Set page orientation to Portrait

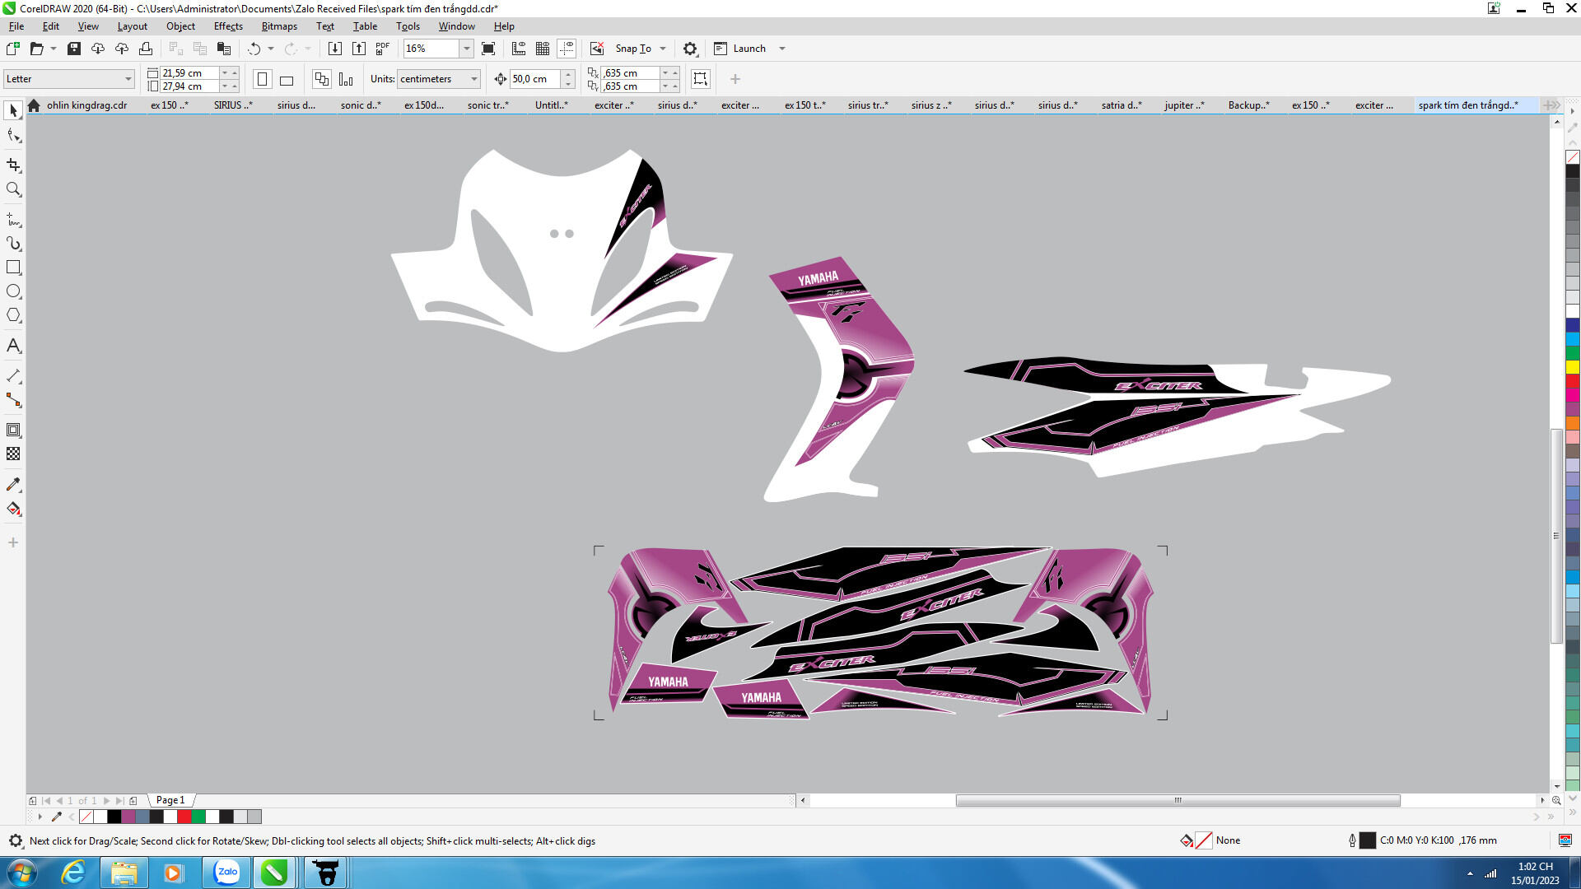coord(263,79)
